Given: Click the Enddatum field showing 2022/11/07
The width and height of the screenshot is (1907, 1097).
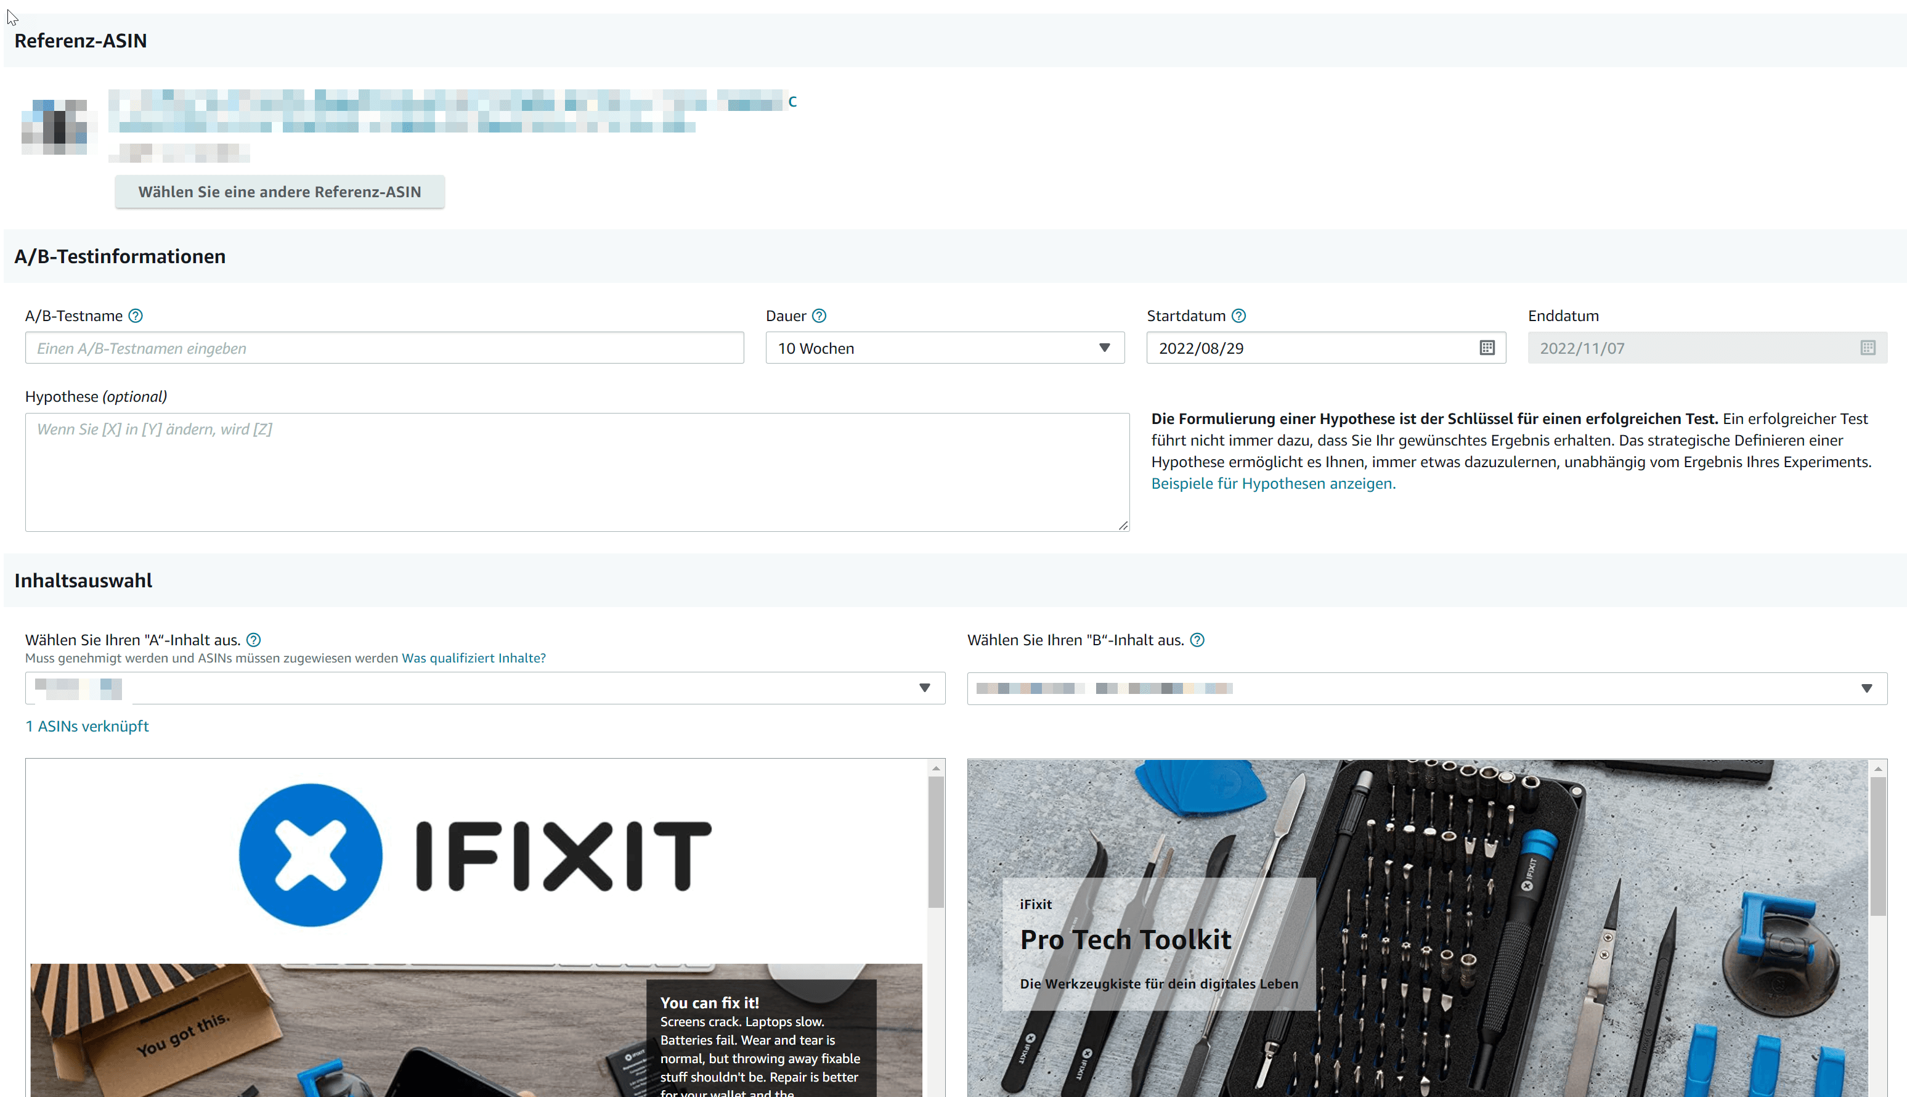Looking at the screenshot, I should click(x=1707, y=348).
